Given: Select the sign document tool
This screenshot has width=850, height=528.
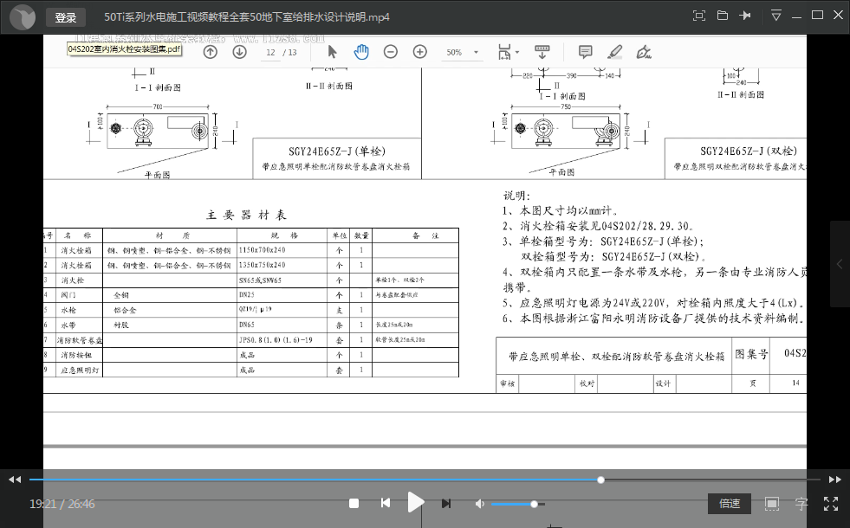Looking at the screenshot, I should pyautogui.click(x=644, y=52).
